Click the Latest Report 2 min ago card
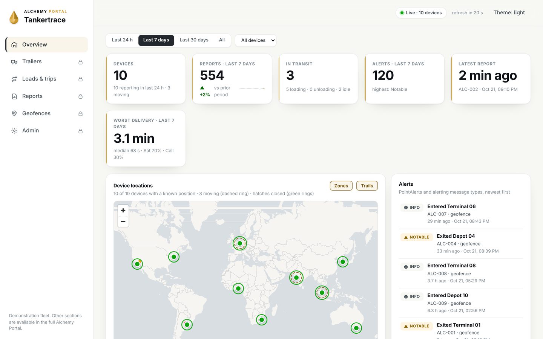 [x=491, y=79]
